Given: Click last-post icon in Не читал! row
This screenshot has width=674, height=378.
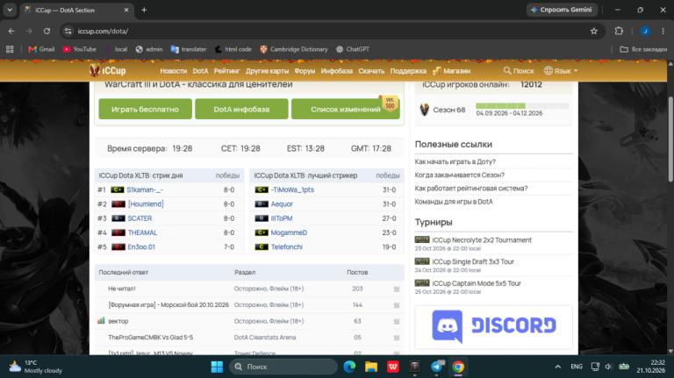Looking at the screenshot, I should pos(397,289).
